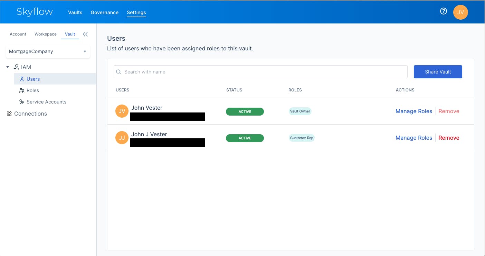Switch to the Account tab
The image size is (485, 256).
[x=18, y=34]
